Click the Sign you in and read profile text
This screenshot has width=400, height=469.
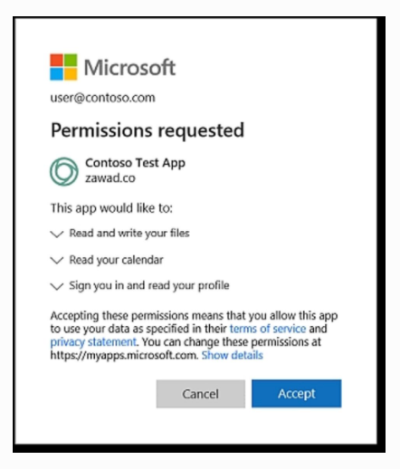pyautogui.click(x=149, y=285)
